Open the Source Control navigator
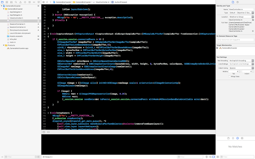The height and width of the screenshot is (159, 255). [x=7, y=2]
